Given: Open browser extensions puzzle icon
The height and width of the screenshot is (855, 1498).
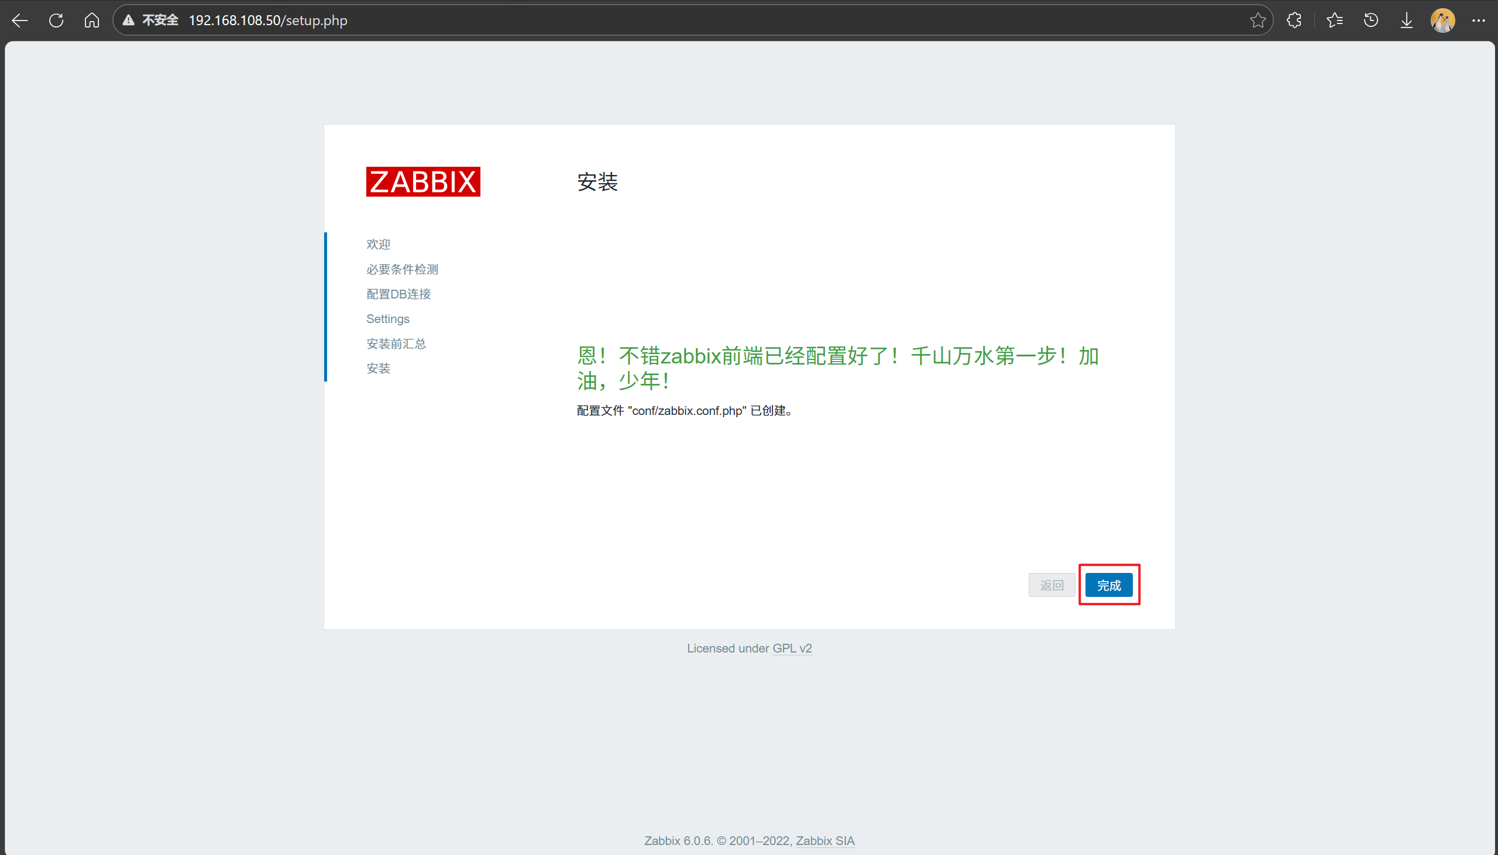Looking at the screenshot, I should click(1294, 20).
